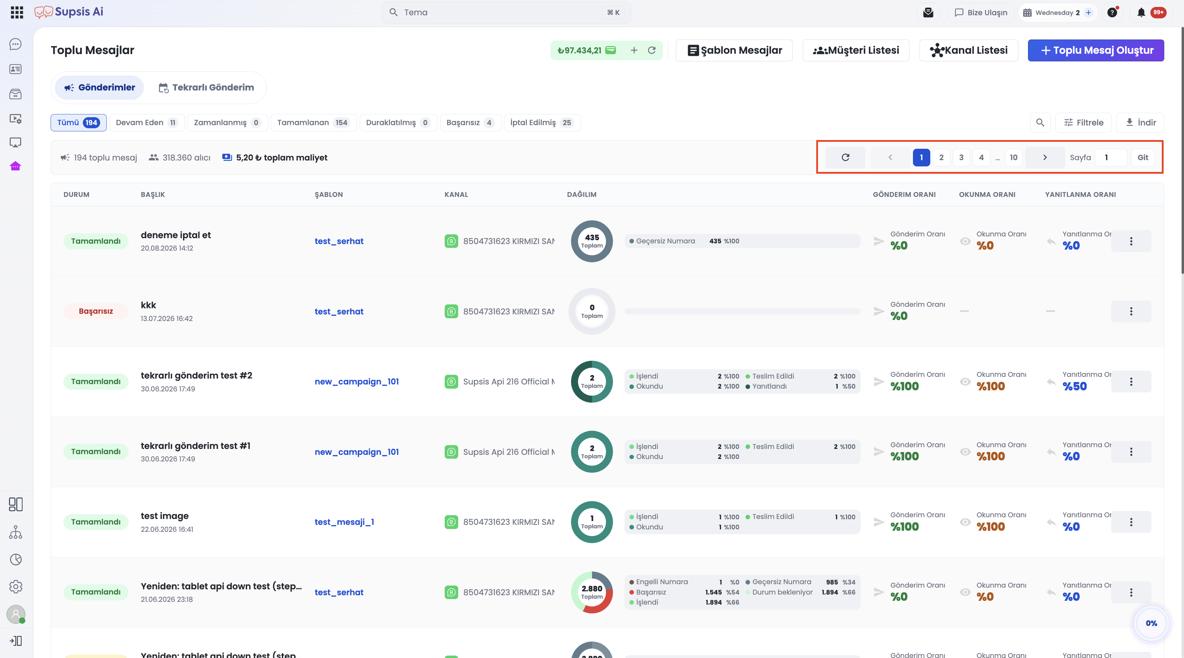
Task: Open row menu for test image
Action: coord(1131,522)
